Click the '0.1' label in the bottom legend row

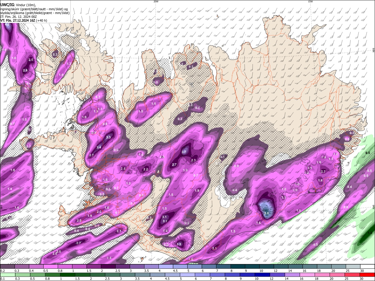[x=3, y=279]
